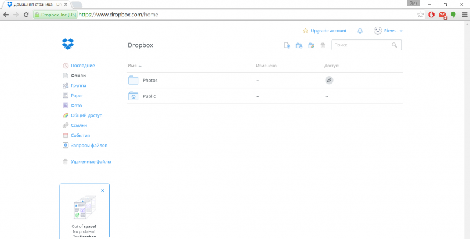Click the Upgrade account link

[328, 31]
